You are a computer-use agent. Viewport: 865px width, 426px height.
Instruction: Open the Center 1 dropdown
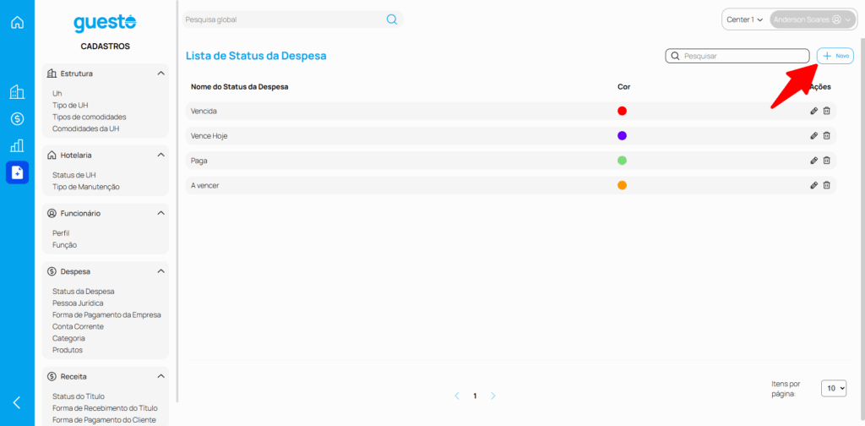tap(744, 19)
